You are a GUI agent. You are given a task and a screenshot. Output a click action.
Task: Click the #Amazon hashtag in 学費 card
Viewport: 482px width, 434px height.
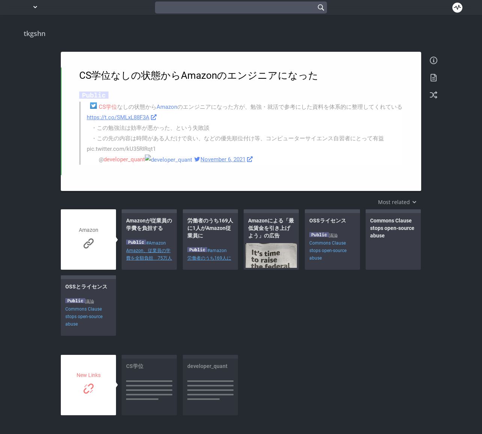click(x=156, y=243)
